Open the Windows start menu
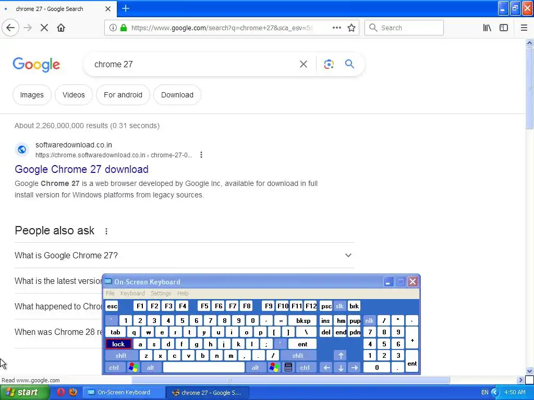The image size is (534, 400). tap(24, 392)
